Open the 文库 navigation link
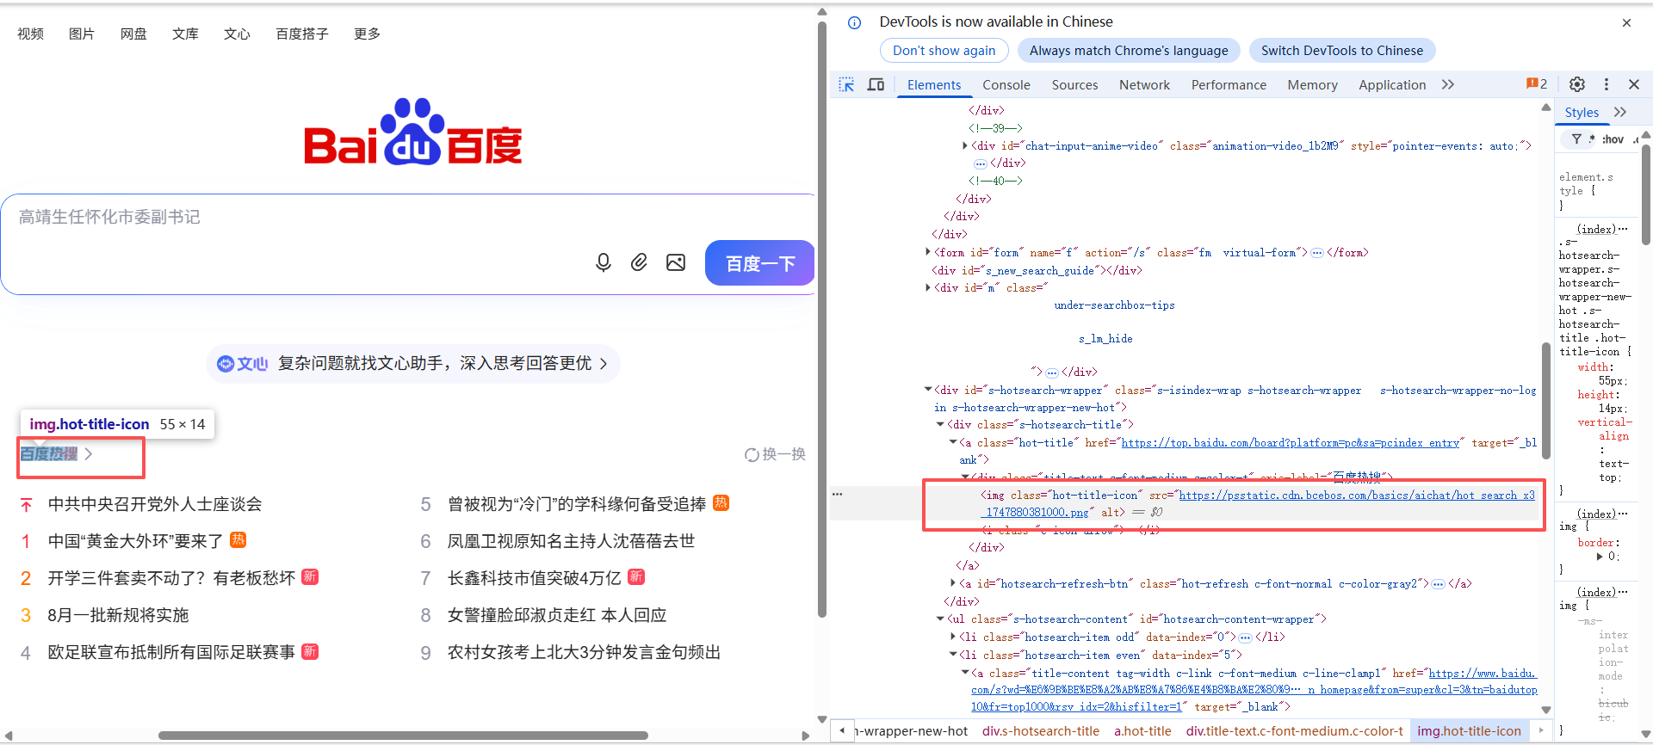1653x745 pixels. click(185, 34)
